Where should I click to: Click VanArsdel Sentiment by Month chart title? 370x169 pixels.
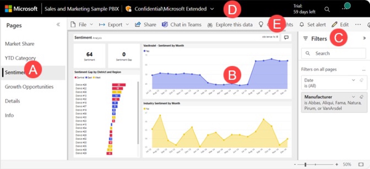pyautogui.click(x=164, y=46)
